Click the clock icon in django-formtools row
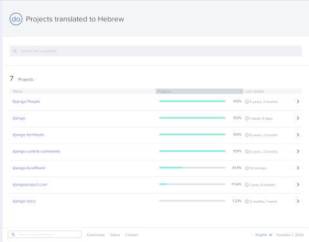 (x=247, y=135)
